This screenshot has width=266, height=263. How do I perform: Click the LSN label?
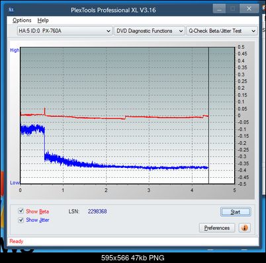[73, 211]
